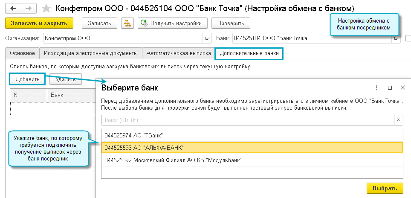Image resolution: width=411 pixels, height=198 pixels.
Task: Add to favorites with star icon
Action: [46, 9]
